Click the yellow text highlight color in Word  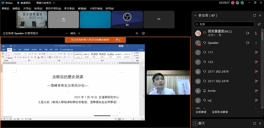click(x=35, y=57)
